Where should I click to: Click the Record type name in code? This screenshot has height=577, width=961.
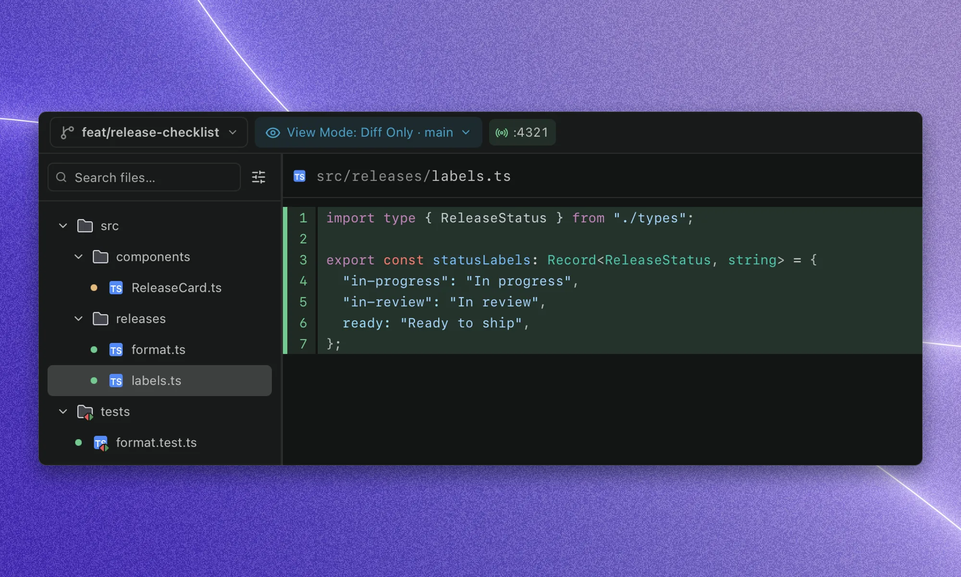point(571,260)
